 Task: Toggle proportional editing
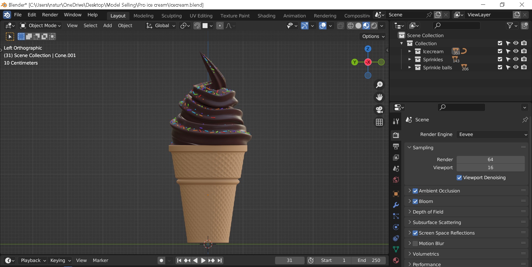coord(220,26)
